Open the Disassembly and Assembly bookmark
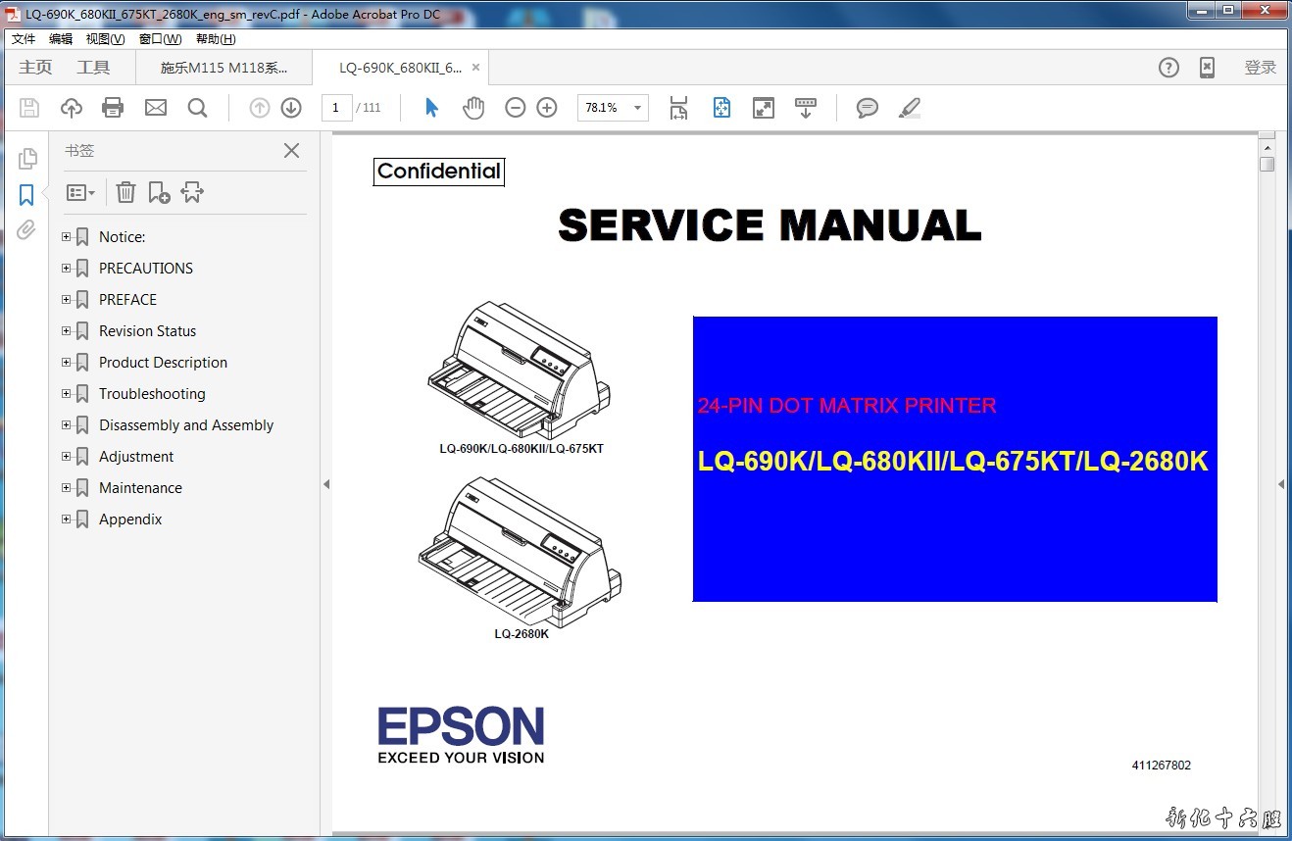The width and height of the screenshot is (1292, 841). 185,425
